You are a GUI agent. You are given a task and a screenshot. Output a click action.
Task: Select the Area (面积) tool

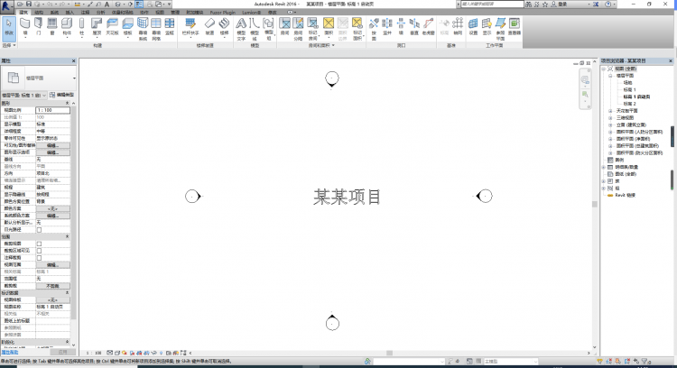(x=329, y=27)
